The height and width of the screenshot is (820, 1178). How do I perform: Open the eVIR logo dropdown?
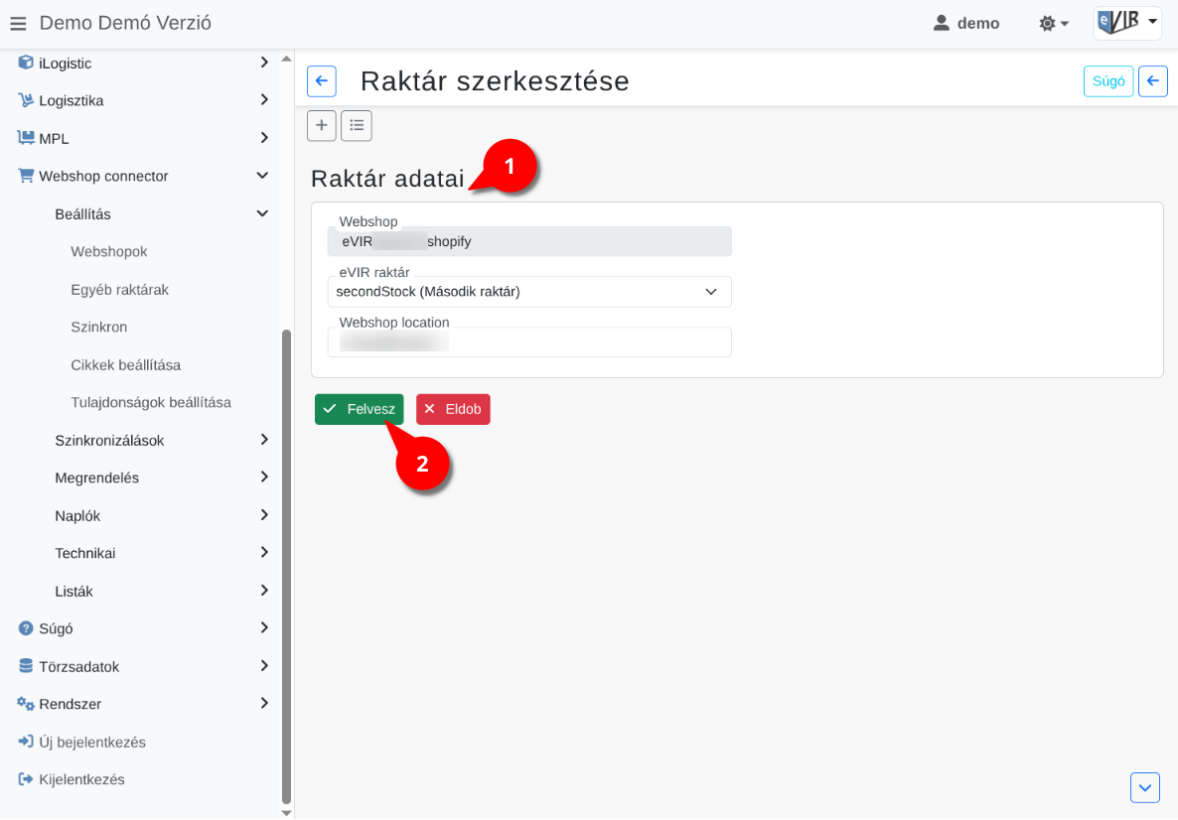[1127, 23]
